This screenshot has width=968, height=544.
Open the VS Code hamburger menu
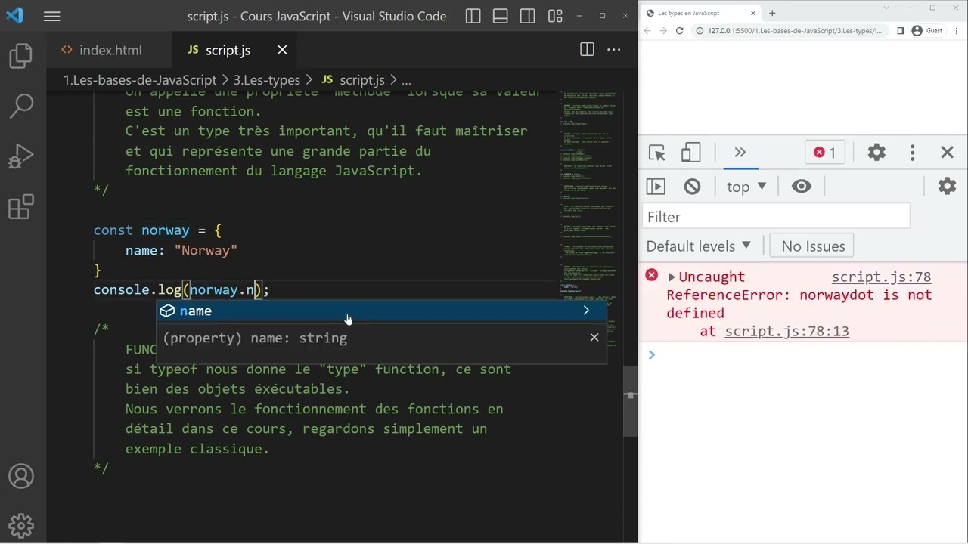(52, 16)
